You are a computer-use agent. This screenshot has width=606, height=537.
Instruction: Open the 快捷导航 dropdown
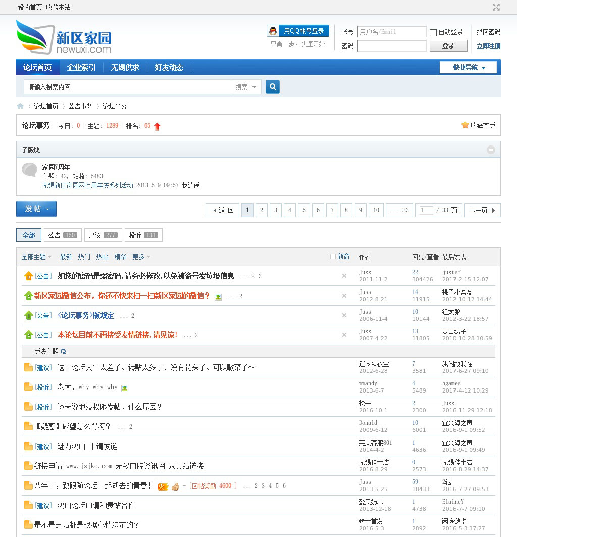pos(468,67)
